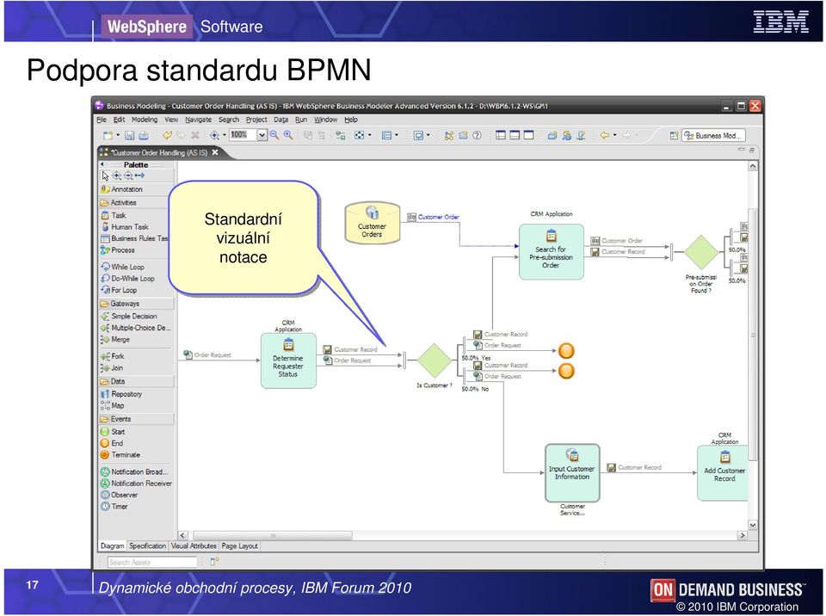Click the magnifier Zoom Out toolbar icon

[274, 135]
